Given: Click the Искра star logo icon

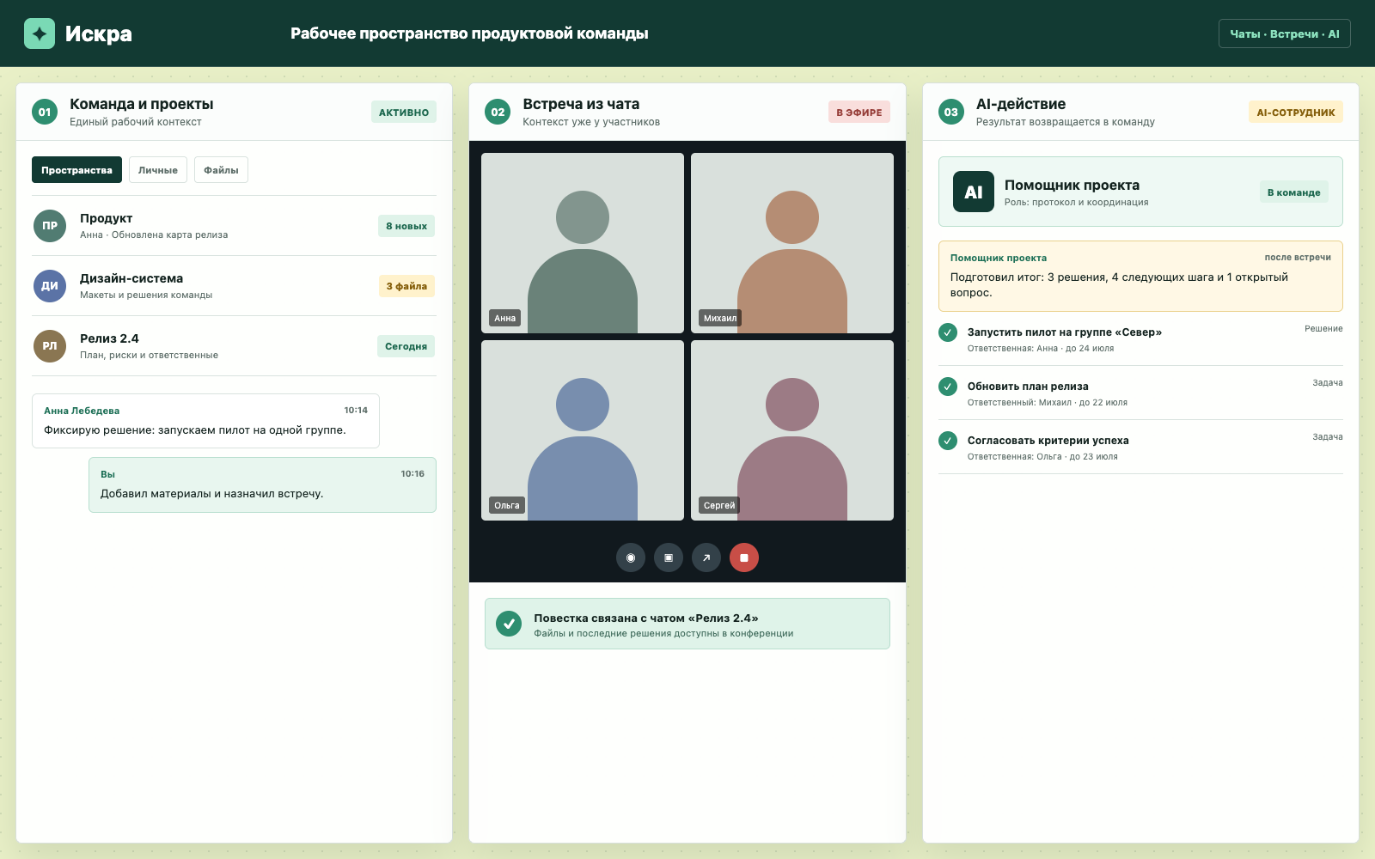Looking at the screenshot, I should tap(40, 34).
